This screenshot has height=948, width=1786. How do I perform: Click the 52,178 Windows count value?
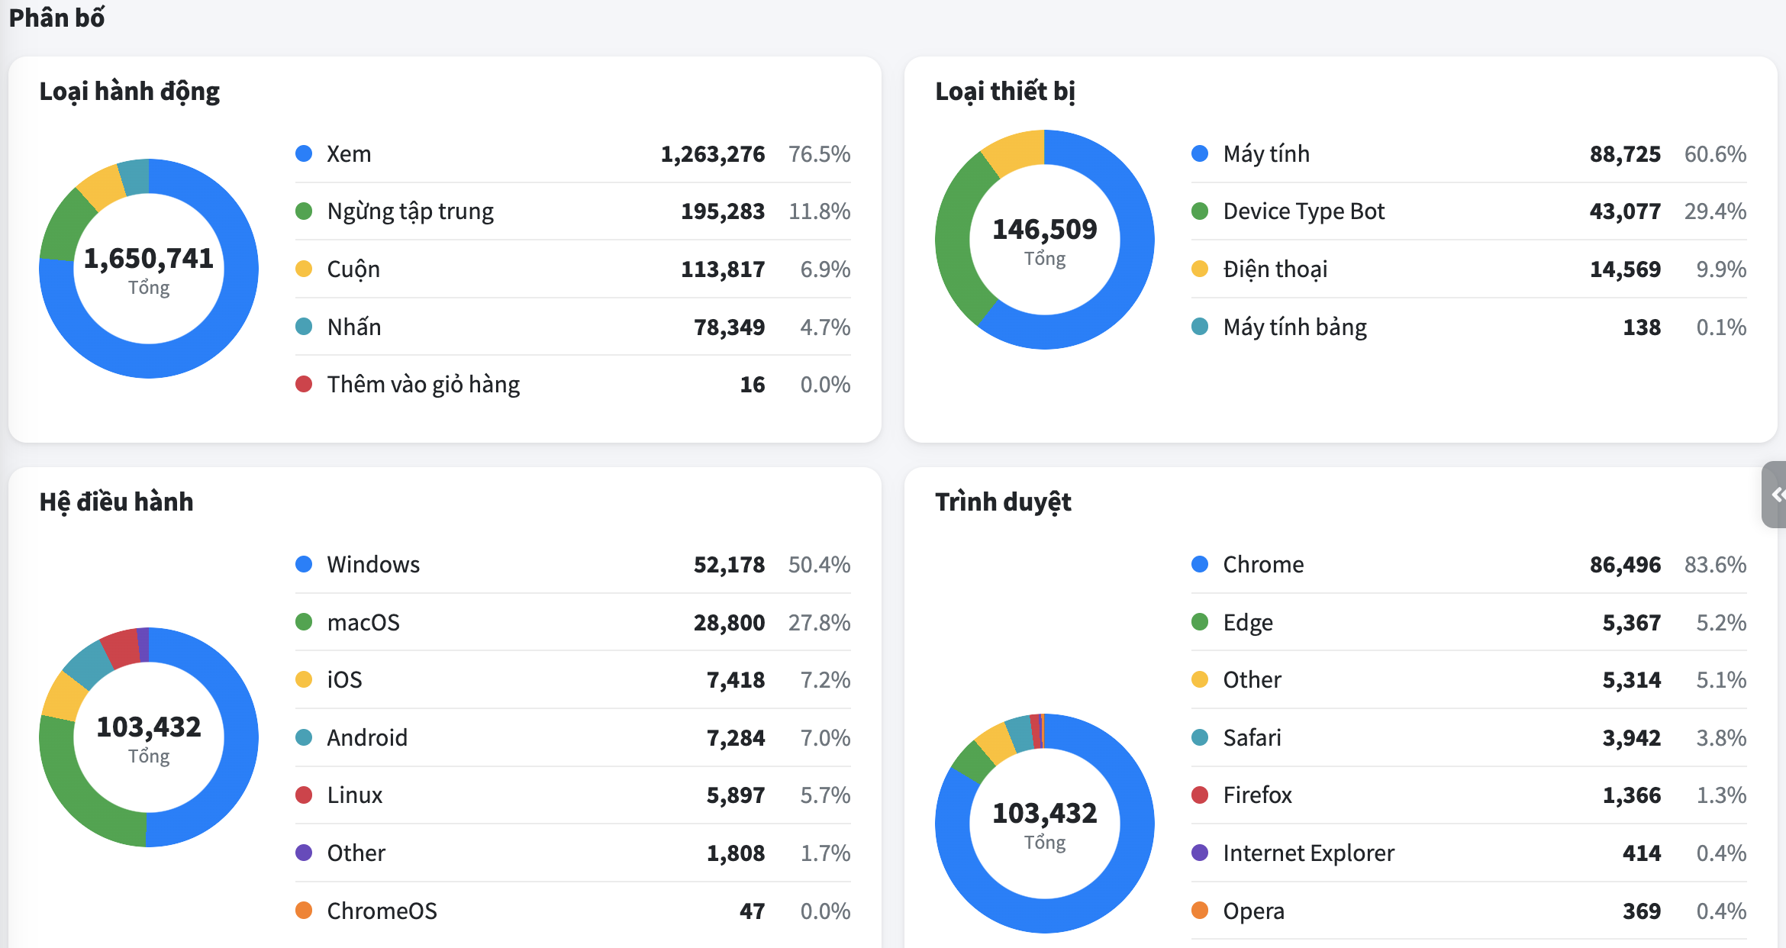[x=729, y=565]
